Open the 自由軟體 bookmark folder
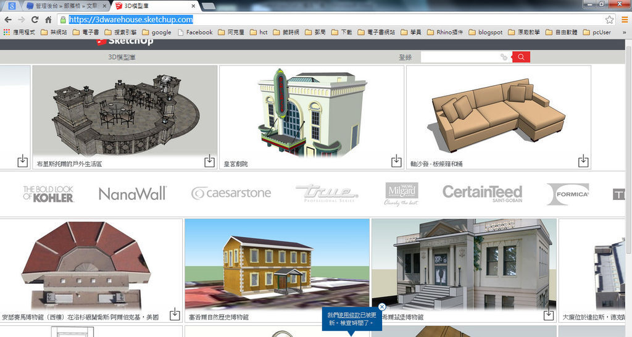This screenshot has height=337, width=632. [x=561, y=32]
